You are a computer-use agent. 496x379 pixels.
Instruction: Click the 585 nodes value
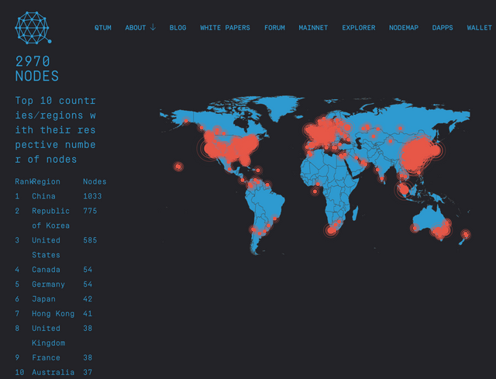click(90, 240)
